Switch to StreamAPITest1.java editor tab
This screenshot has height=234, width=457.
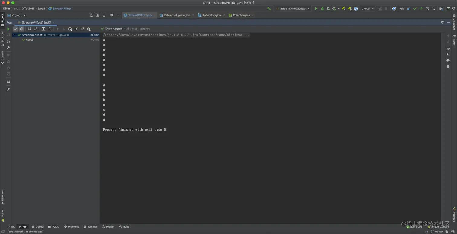tap(140, 15)
